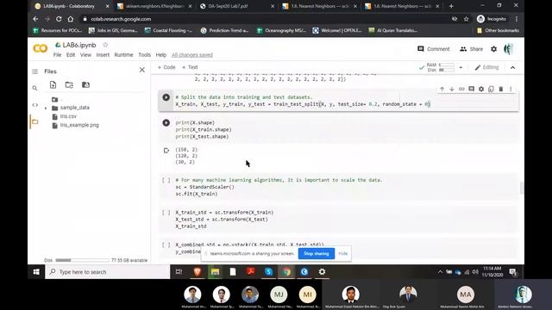
Task: Open the Editing mode dropdown
Action: [486, 67]
